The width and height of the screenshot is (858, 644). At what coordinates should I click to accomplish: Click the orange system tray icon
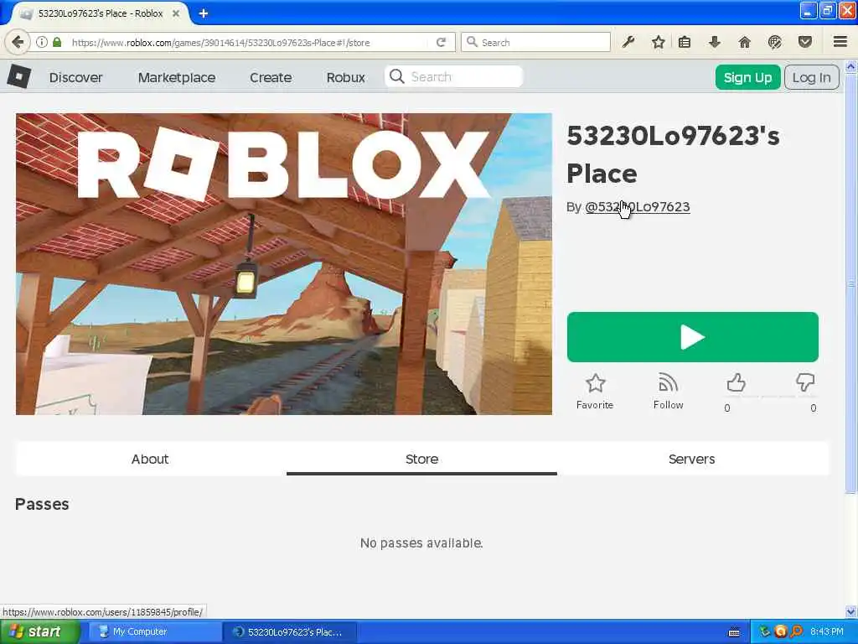[x=781, y=631]
